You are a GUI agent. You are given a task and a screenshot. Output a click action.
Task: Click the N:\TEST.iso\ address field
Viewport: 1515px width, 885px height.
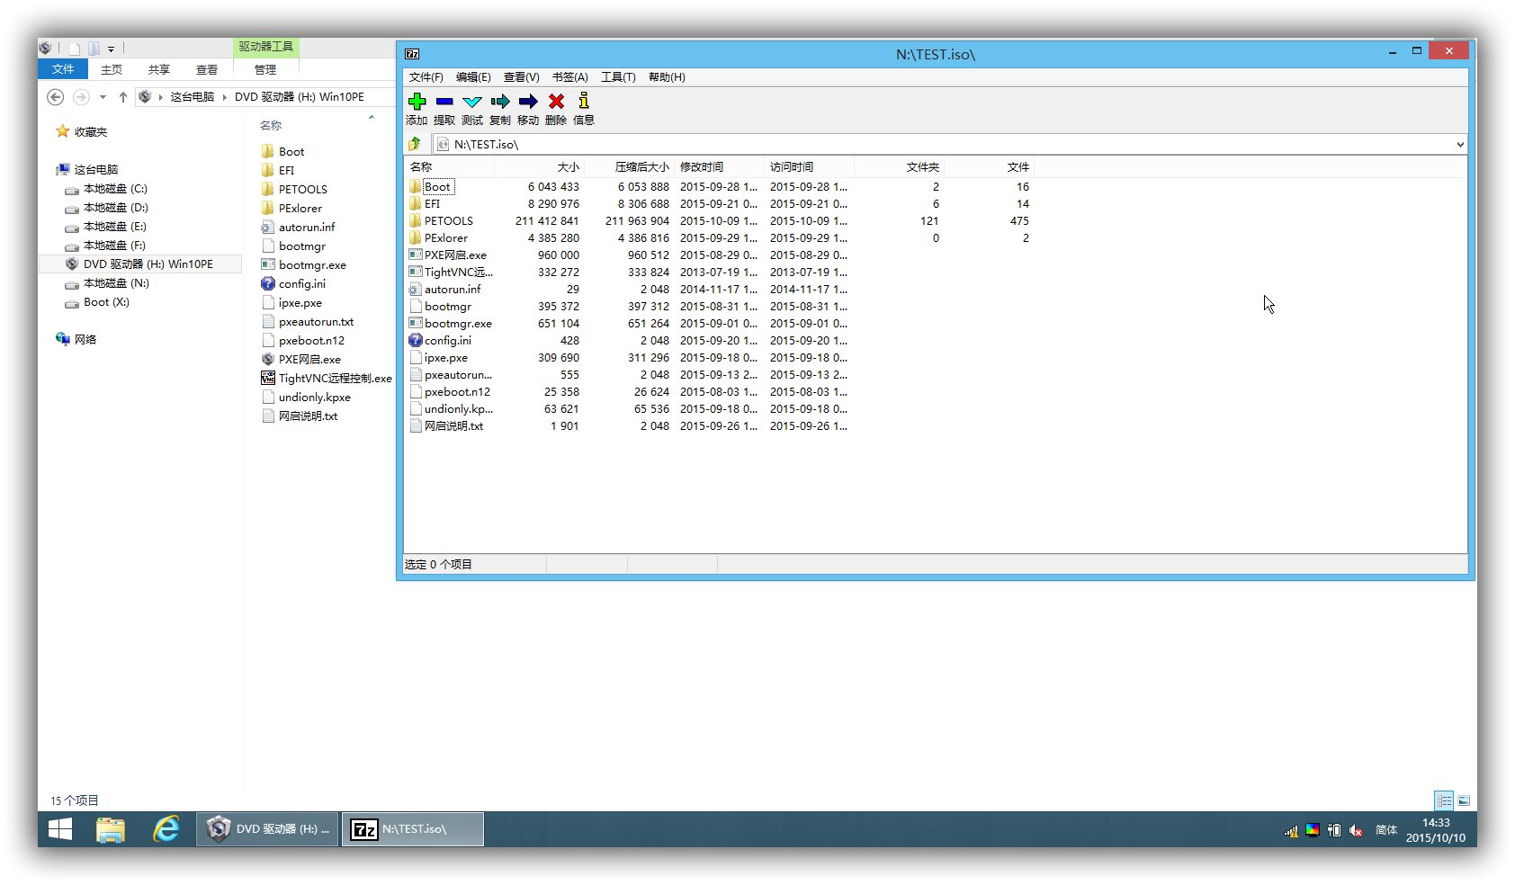click(942, 144)
